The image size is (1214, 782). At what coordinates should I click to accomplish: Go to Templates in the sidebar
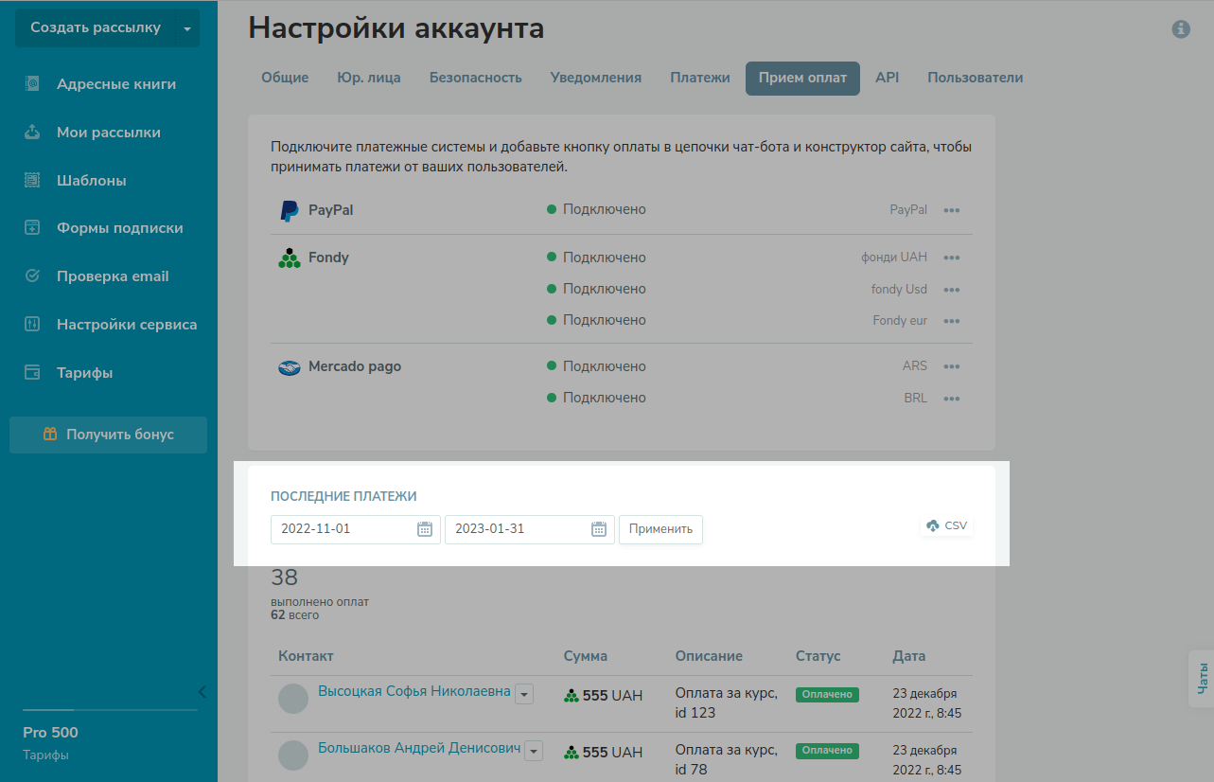(91, 181)
